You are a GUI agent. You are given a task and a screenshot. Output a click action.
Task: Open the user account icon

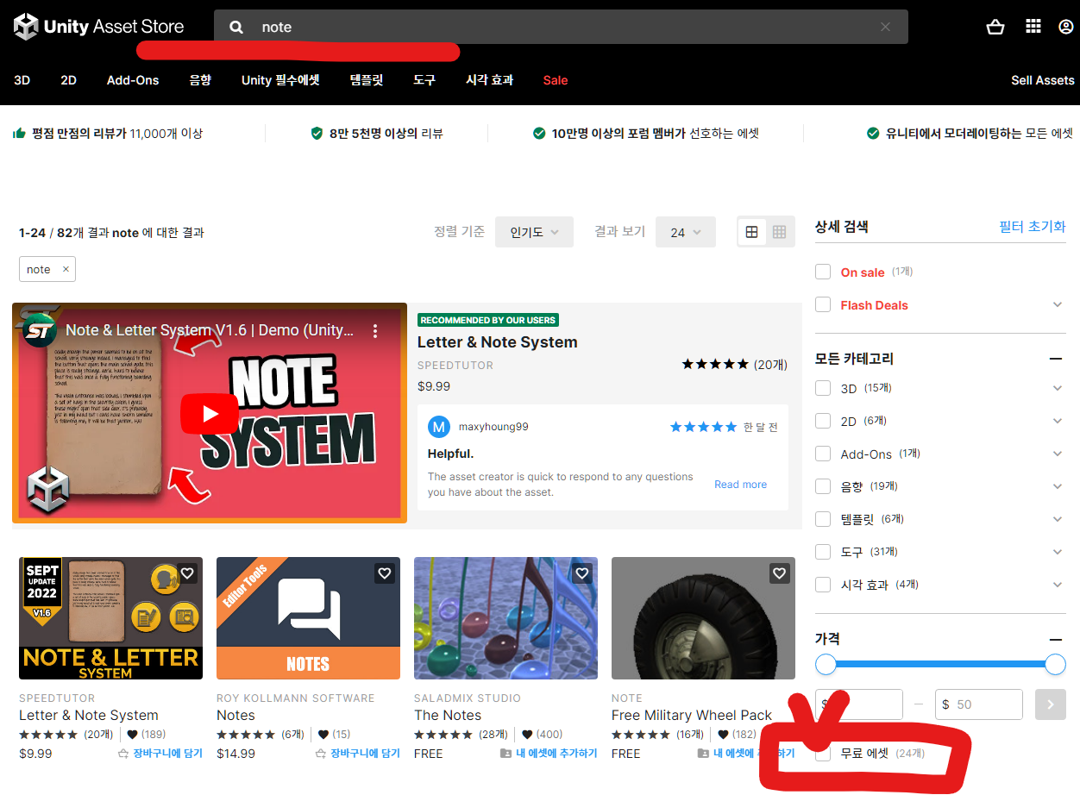[1066, 27]
